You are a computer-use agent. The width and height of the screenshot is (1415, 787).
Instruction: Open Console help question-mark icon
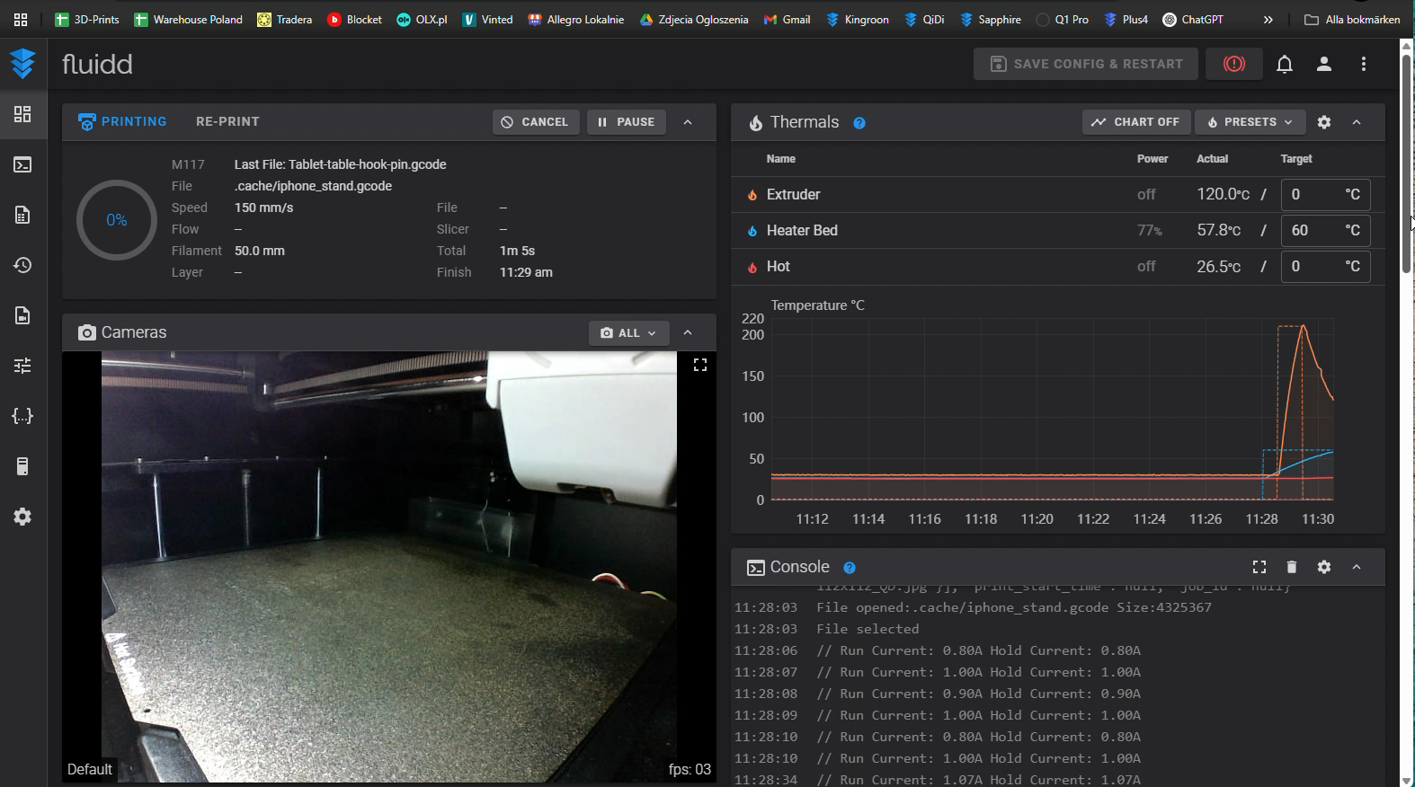pyautogui.click(x=850, y=568)
